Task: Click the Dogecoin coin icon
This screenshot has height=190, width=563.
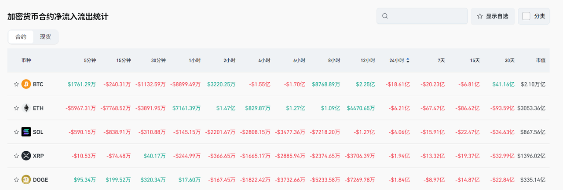Action: click(x=26, y=179)
